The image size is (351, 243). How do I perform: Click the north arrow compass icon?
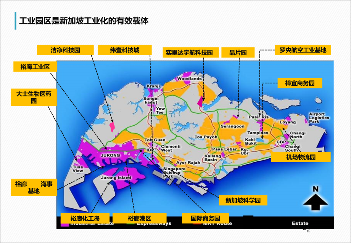315,200
